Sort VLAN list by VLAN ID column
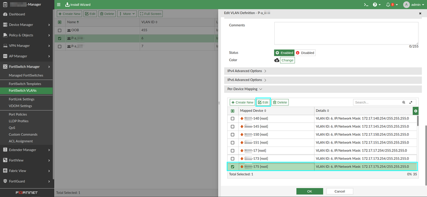 coord(149,22)
